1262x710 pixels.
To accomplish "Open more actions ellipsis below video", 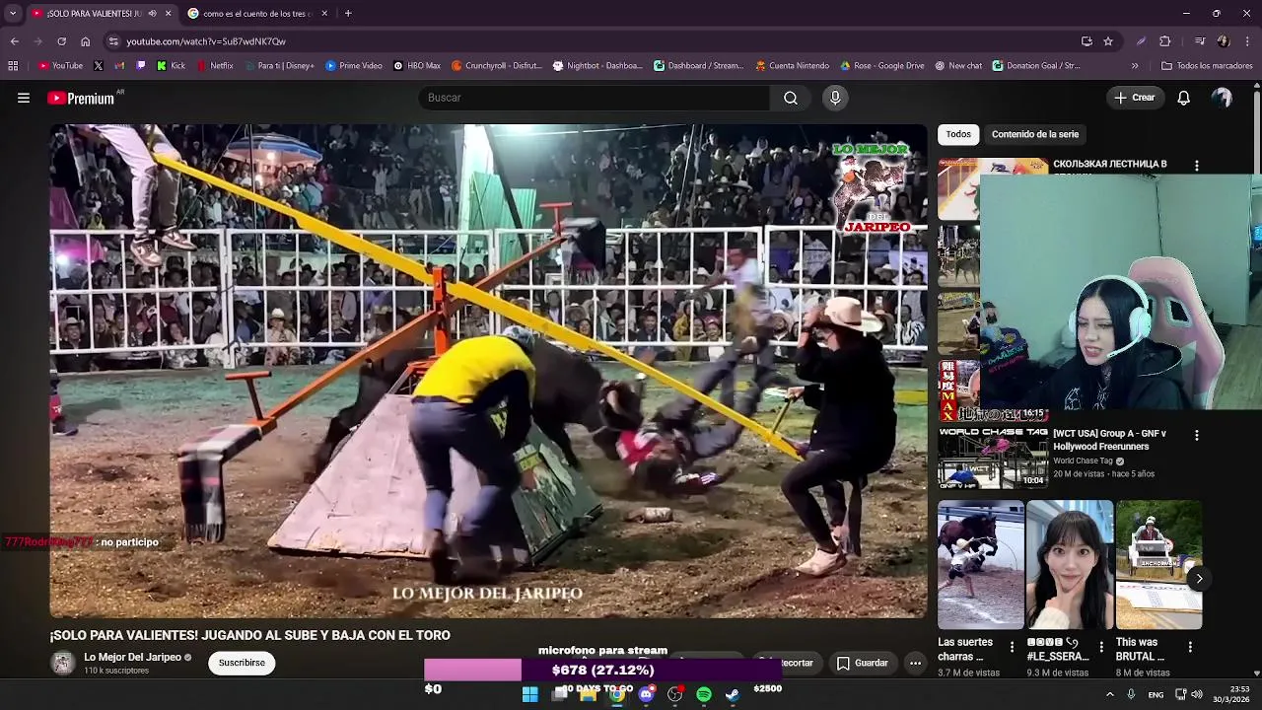I will pos(915,663).
